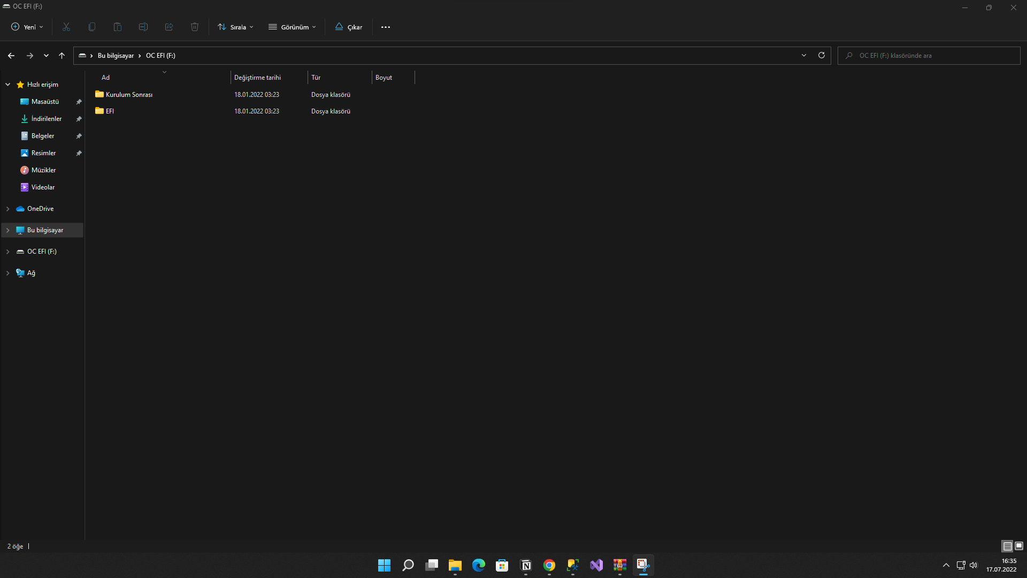The width and height of the screenshot is (1027, 578).
Task: Click the Delete trash icon
Action: [195, 27]
